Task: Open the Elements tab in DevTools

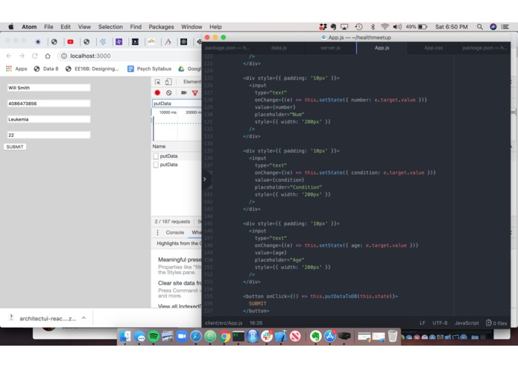Action: click(x=192, y=81)
